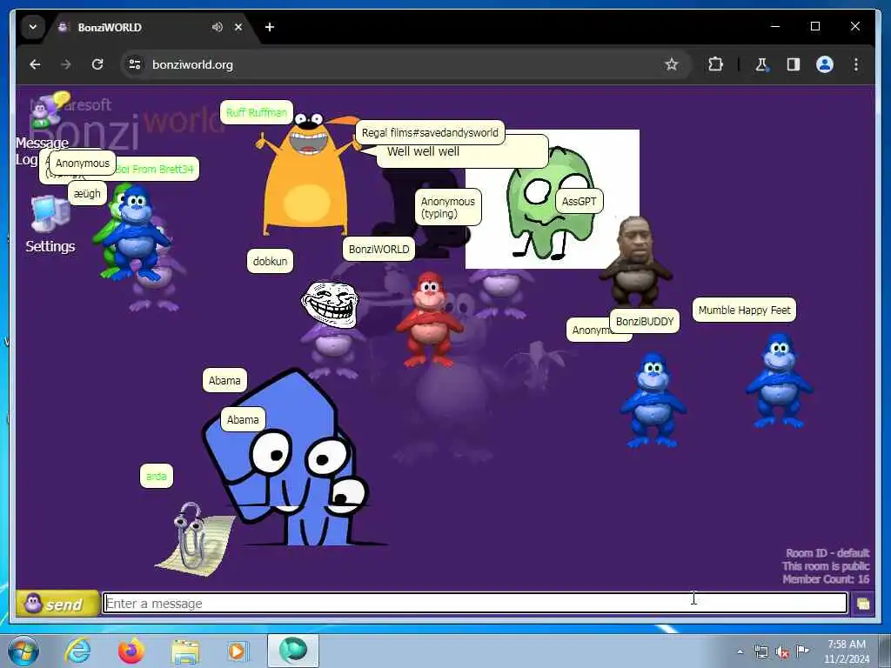891x668 pixels.
Task: Click the gorilla with a human face
Action: click(636, 261)
